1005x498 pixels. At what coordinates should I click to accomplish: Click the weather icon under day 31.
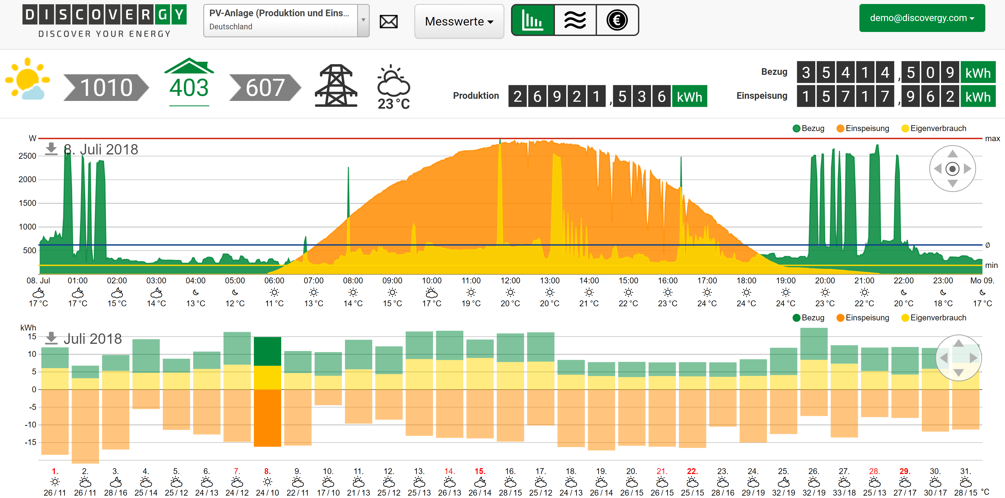pyautogui.click(x=966, y=482)
